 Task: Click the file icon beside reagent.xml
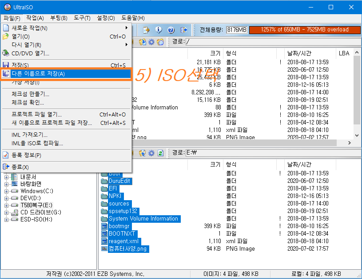point(104,241)
